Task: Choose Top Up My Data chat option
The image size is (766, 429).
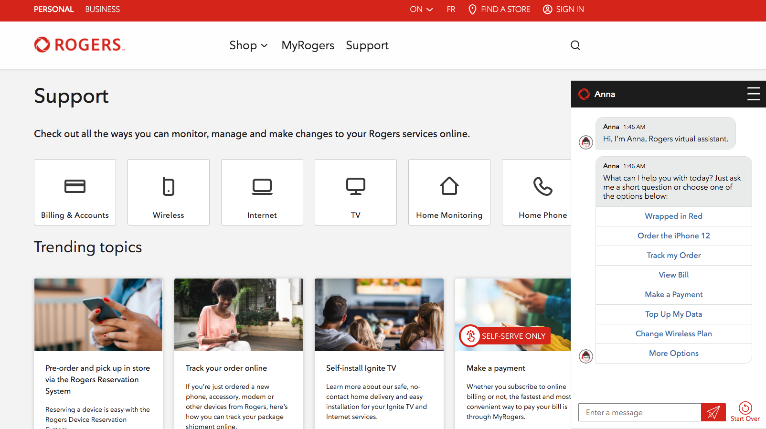Action: click(x=673, y=314)
